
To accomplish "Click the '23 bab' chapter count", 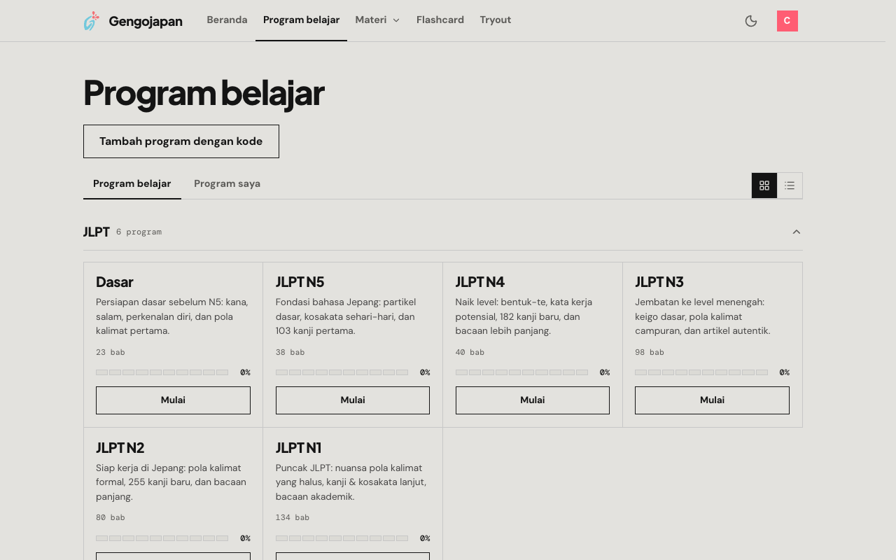I will [111, 353].
